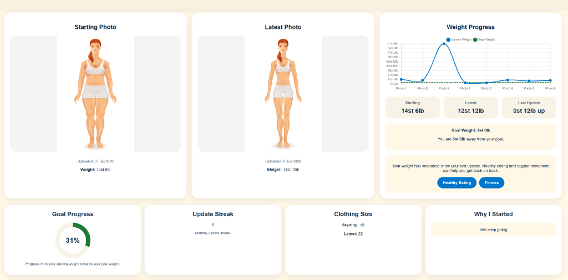This screenshot has height=280, width=568.
Task: Click the 'Weight Progress' heading
Action: pos(470,27)
